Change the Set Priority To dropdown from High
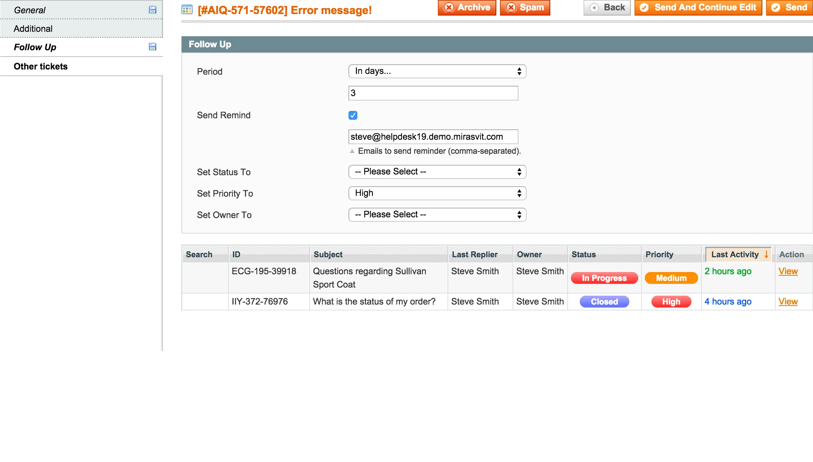The width and height of the screenshot is (813, 462). click(437, 193)
